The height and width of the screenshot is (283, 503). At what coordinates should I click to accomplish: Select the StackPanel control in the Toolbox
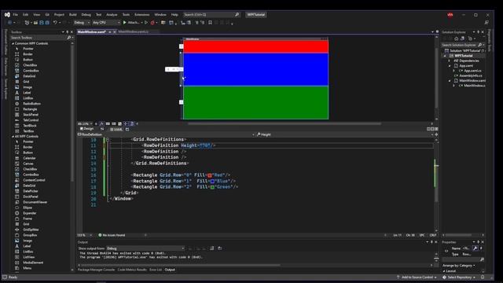coord(31,115)
